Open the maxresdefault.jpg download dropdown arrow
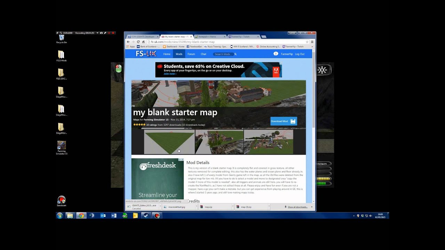 (x=197, y=207)
